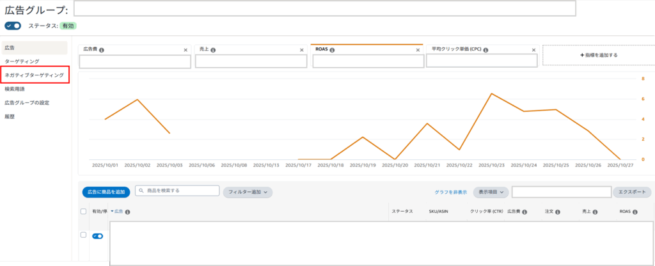Toggle the ad group status switch
Image resolution: width=655 pixels, height=266 pixels.
(x=13, y=26)
